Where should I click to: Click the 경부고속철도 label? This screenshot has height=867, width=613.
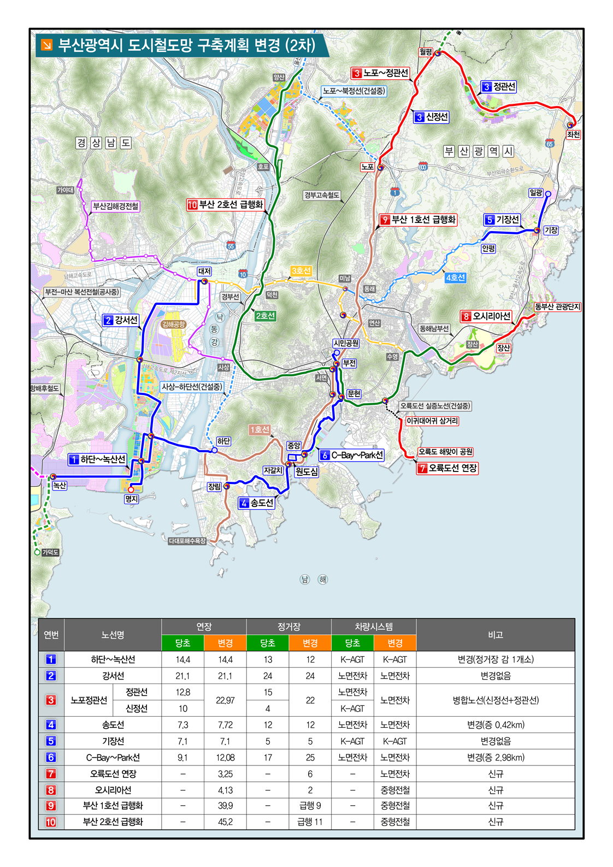(x=322, y=195)
